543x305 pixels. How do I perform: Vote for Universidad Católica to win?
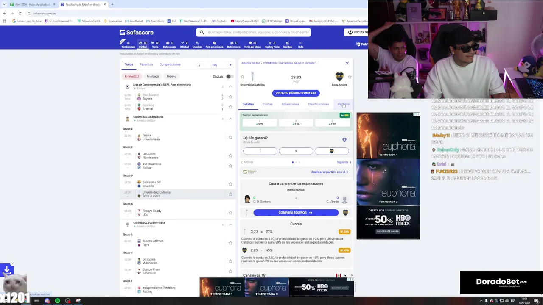coord(260,151)
